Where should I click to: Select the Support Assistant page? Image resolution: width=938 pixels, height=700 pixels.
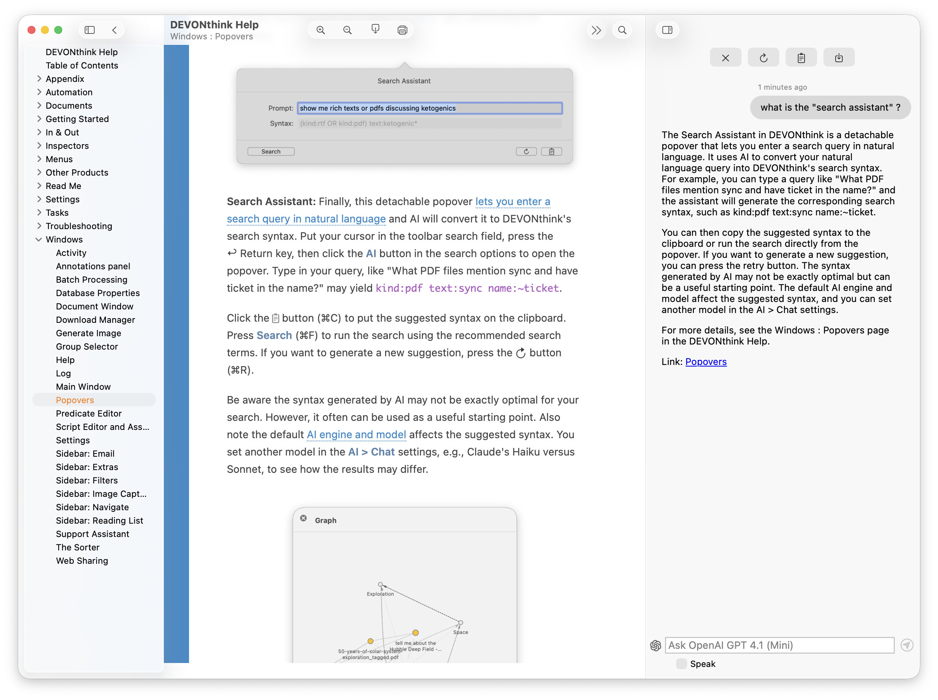[x=93, y=534]
